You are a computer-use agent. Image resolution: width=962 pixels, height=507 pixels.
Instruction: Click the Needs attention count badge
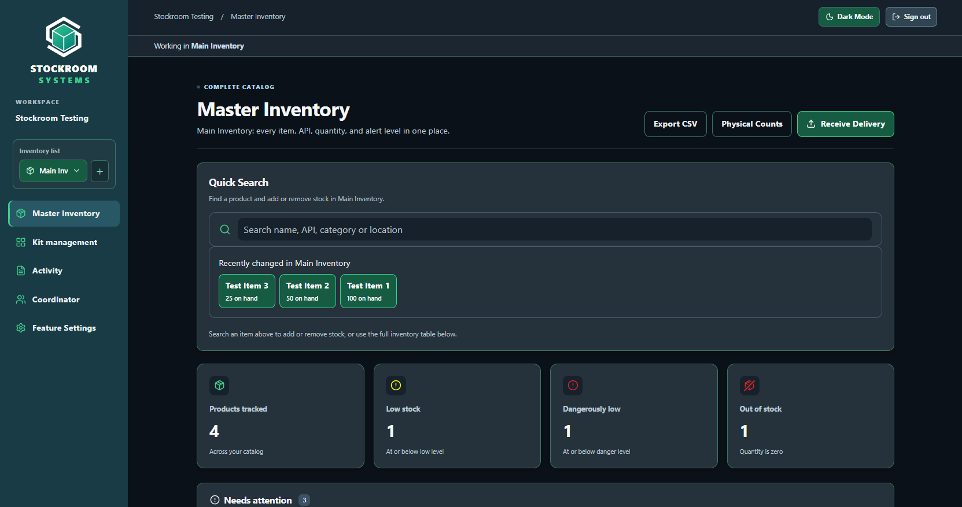click(x=304, y=500)
